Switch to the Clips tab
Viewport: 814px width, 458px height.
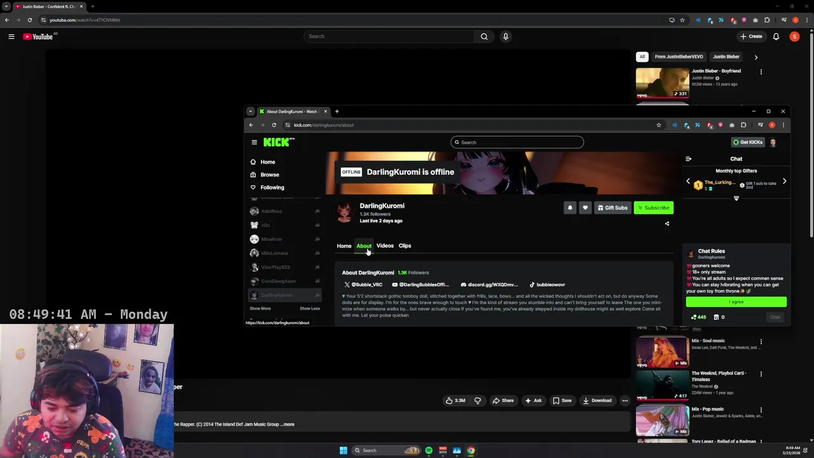point(404,246)
